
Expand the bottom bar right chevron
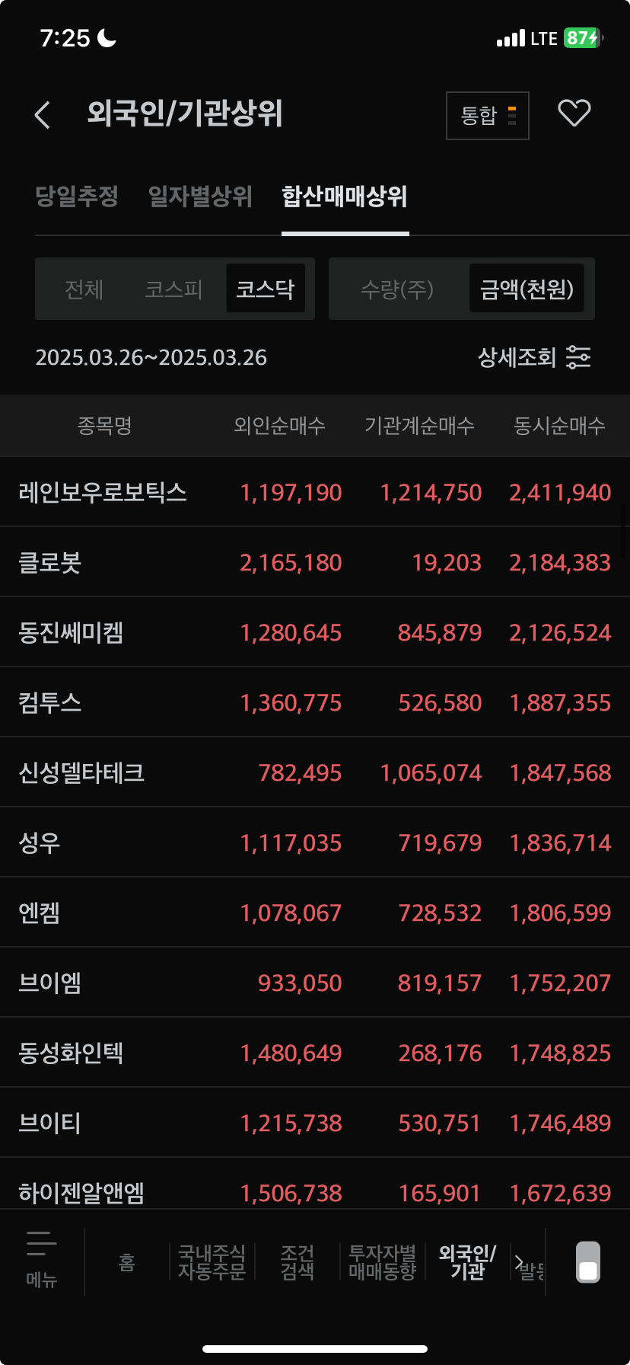[x=519, y=1261]
